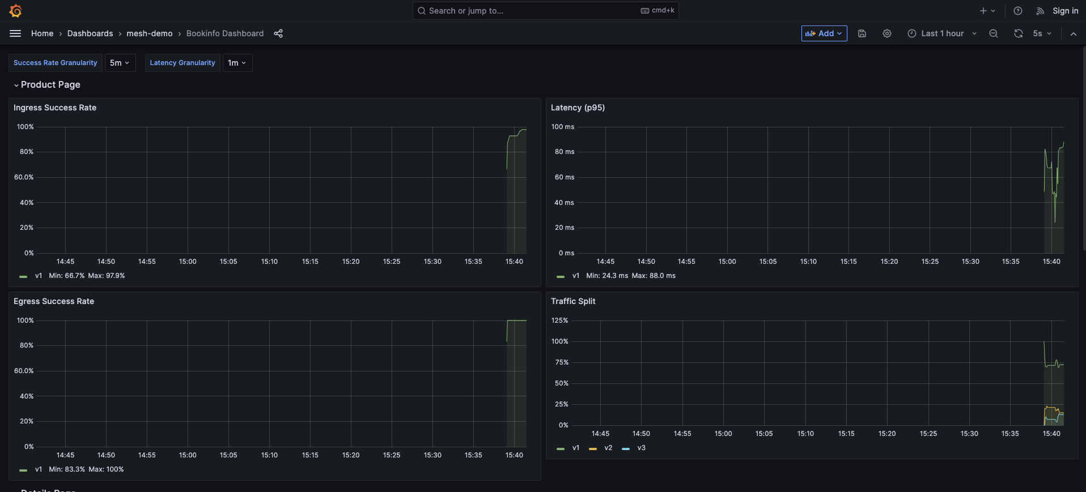Open dashboard settings gear icon

point(887,33)
